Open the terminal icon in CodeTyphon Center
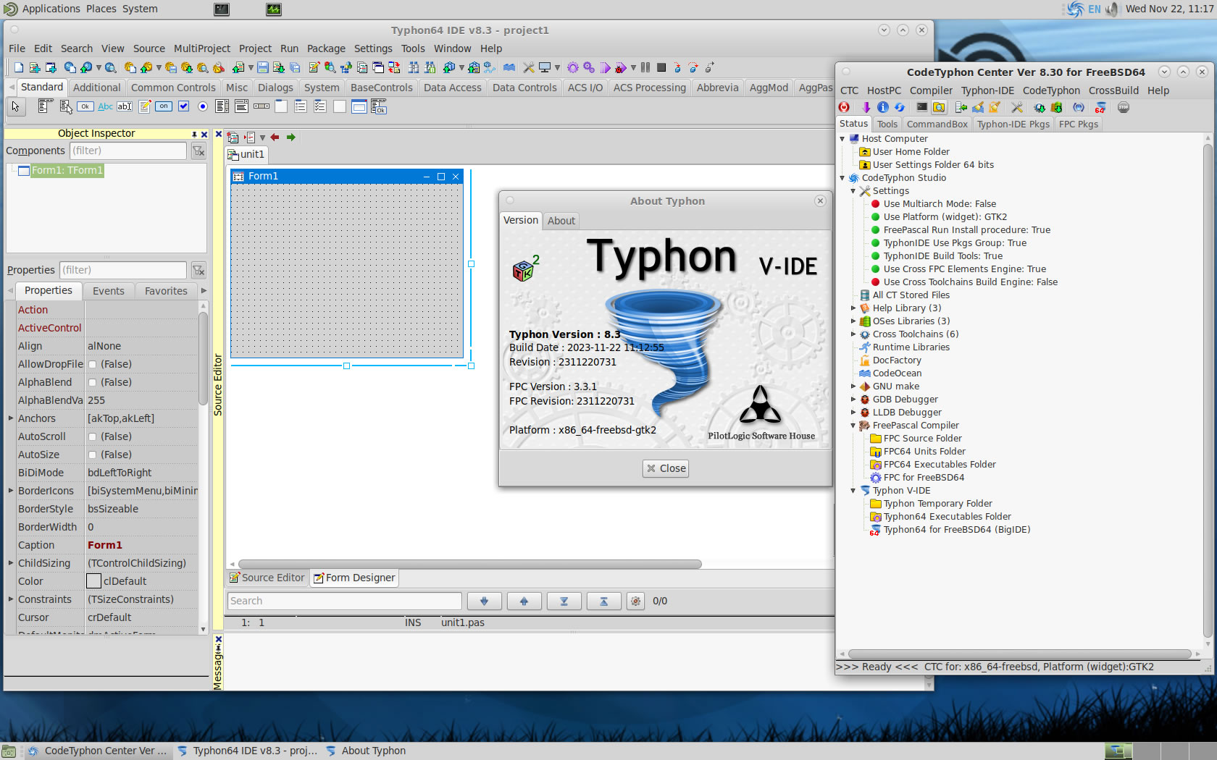The image size is (1217, 760). pos(921,107)
